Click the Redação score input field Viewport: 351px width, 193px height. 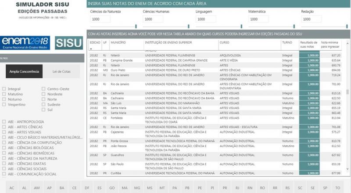[x=312, y=19]
